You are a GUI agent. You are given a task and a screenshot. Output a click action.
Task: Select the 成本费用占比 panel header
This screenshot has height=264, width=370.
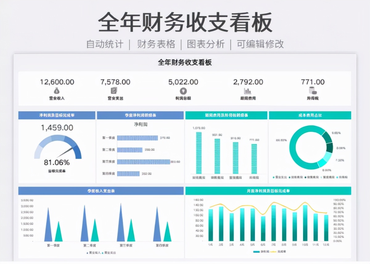pos(310,115)
